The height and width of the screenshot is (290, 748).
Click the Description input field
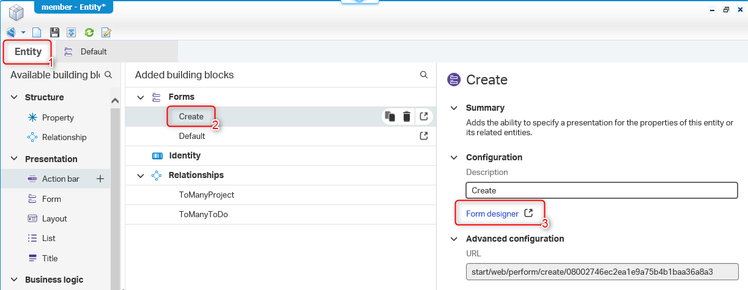[x=602, y=190]
